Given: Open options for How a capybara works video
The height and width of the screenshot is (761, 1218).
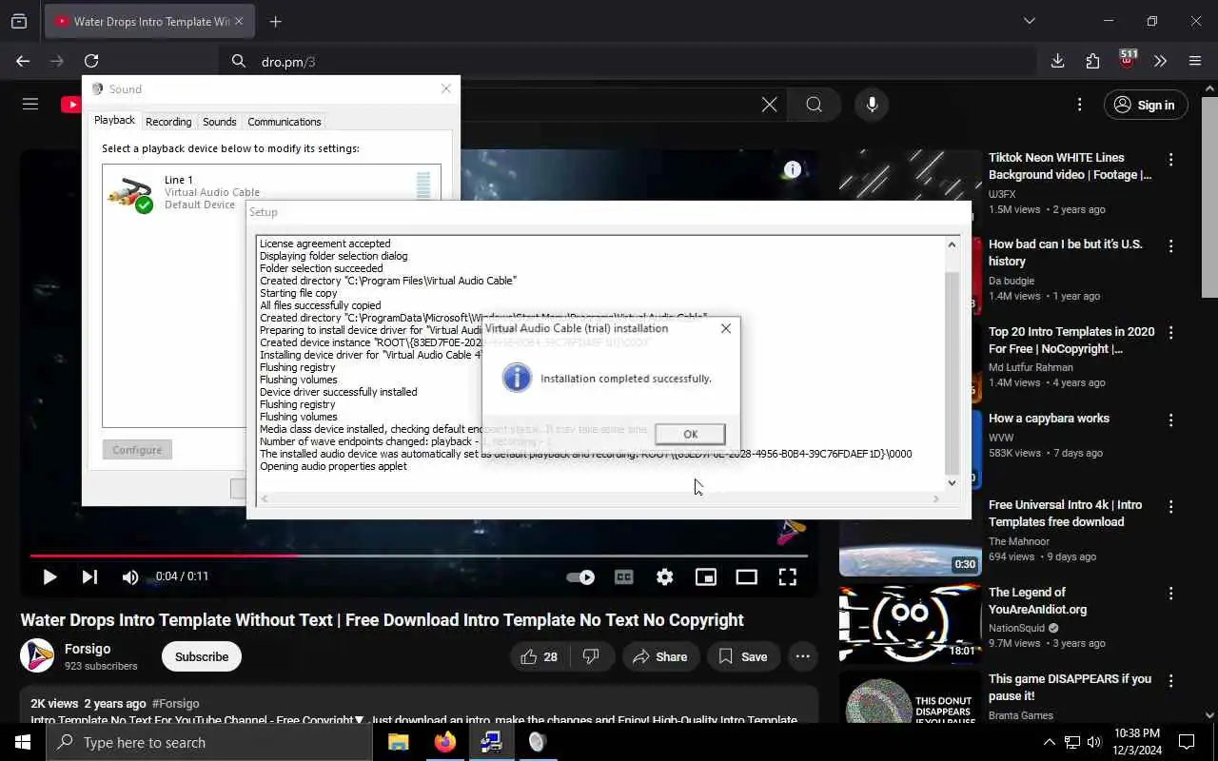Looking at the screenshot, I should [1171, 420].
